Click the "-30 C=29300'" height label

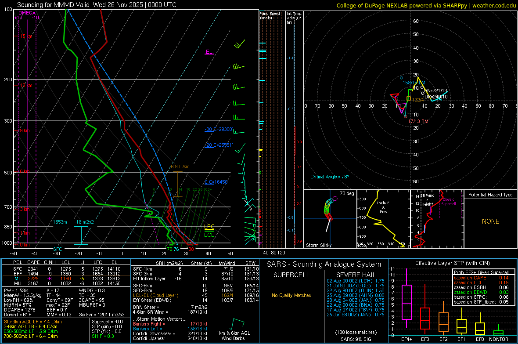click(219, 129)
